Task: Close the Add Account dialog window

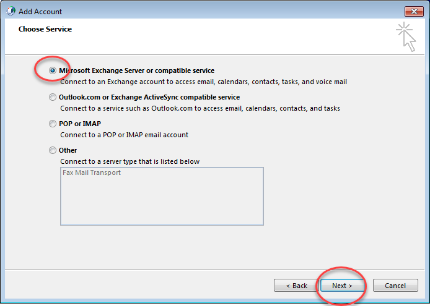Action: (x=414, y=11)
